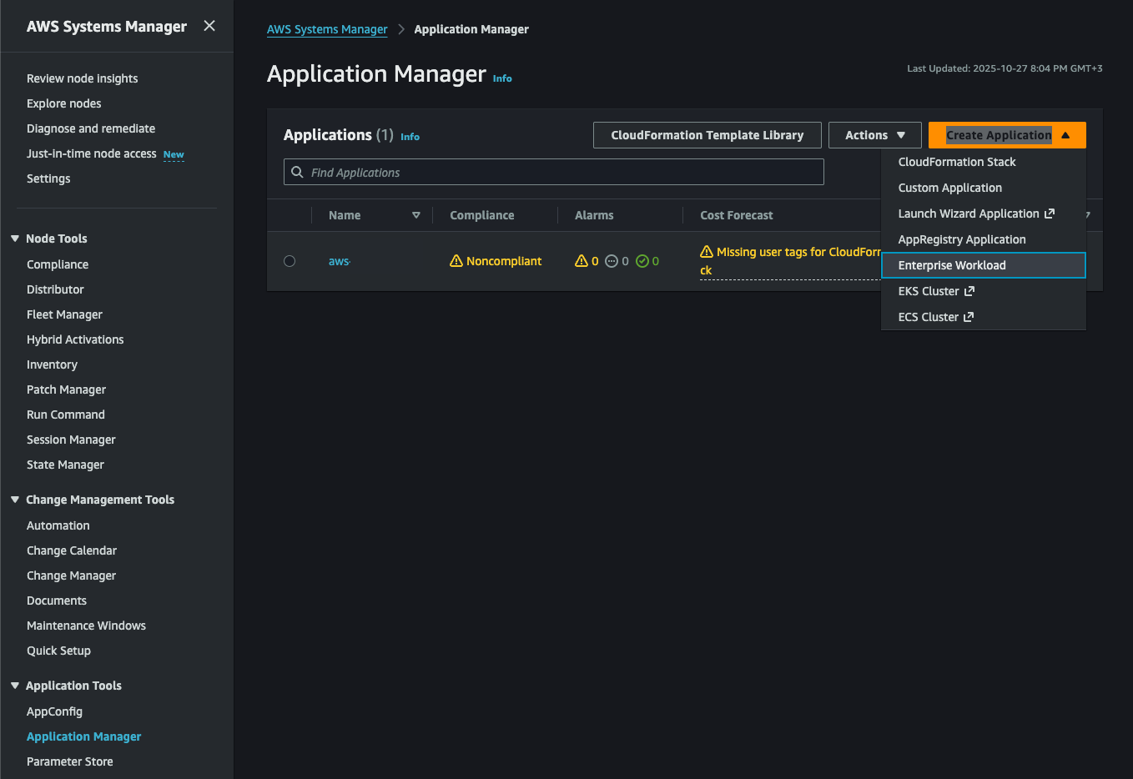
Task: Click the external link icon beside ECS Cluster
Action: tap(969, 317)
